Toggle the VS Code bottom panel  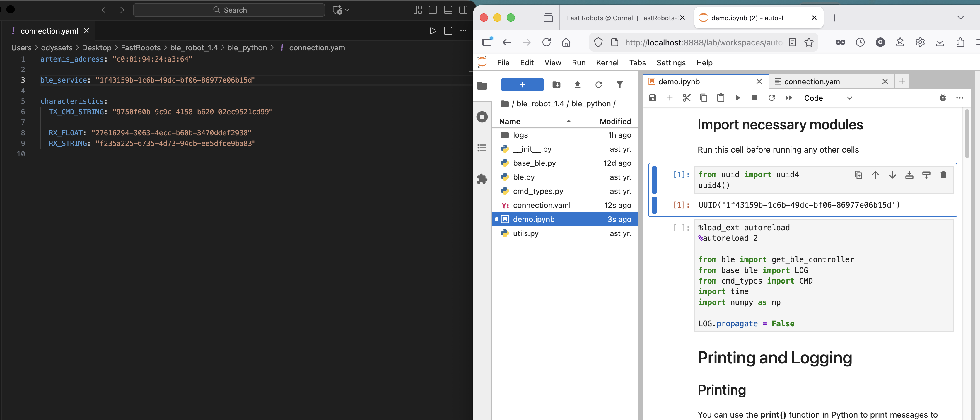448,10
